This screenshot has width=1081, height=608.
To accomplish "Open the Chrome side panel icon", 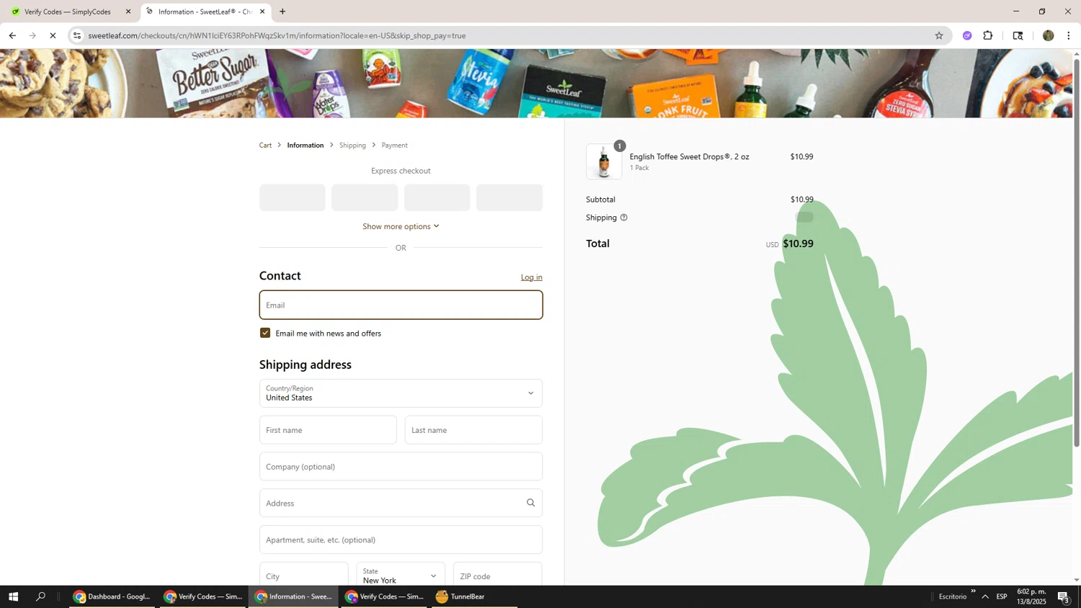I will [1018, 35].
